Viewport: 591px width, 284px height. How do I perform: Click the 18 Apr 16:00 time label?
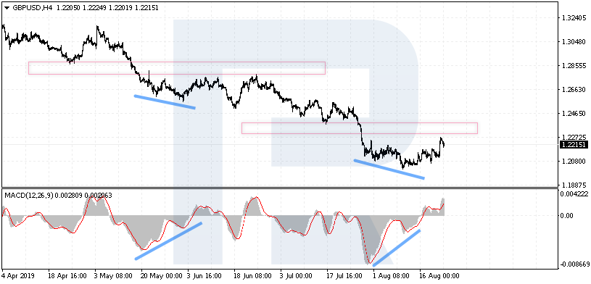[68, 276]
